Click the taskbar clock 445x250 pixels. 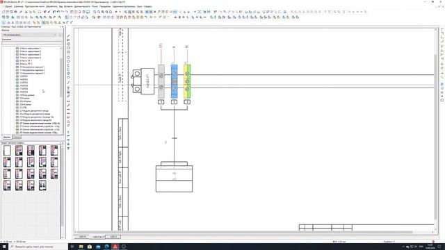[x=430, y=247]
